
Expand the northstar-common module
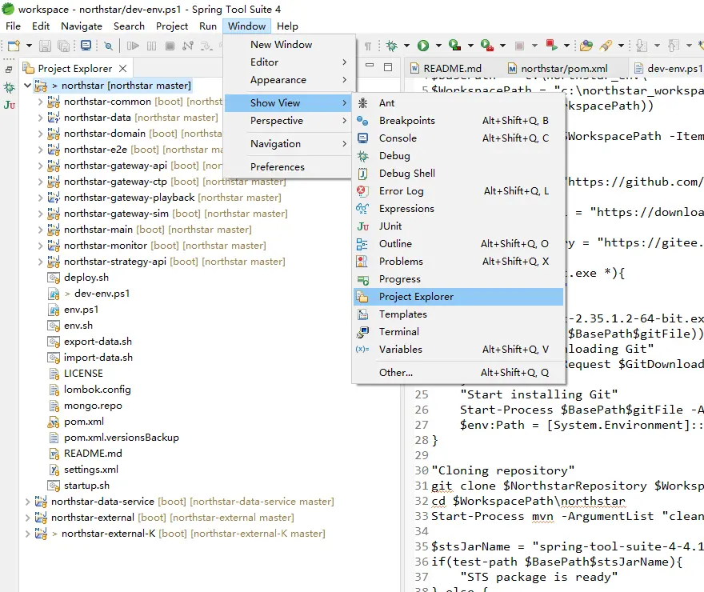point(40,102)
